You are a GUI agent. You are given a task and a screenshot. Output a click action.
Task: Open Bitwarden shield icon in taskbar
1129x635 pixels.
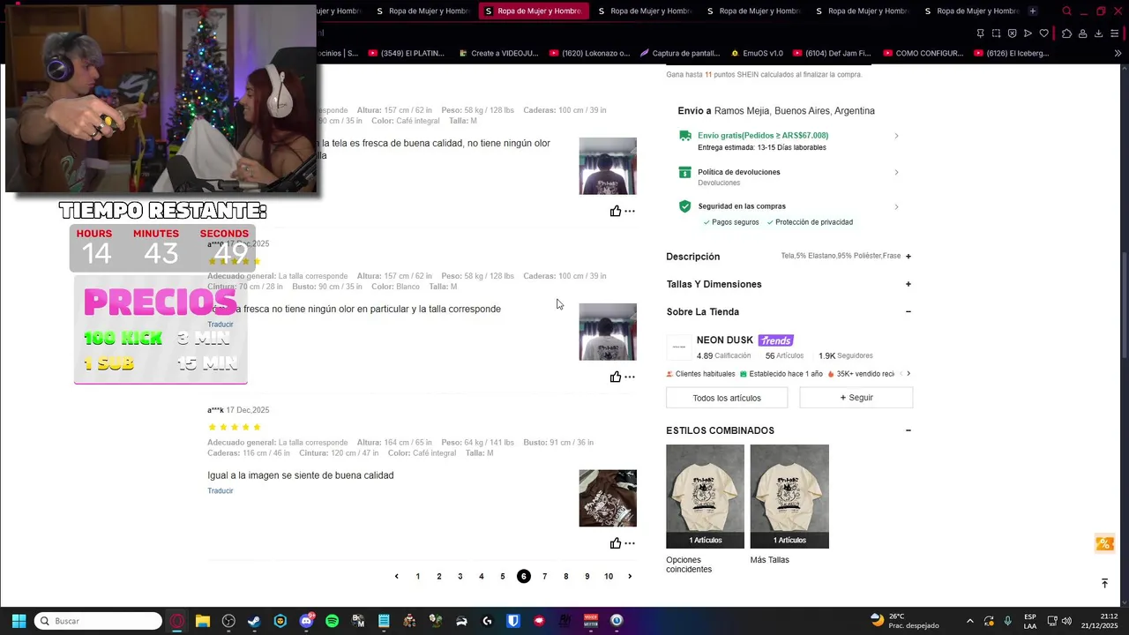[x=513, y=621]
